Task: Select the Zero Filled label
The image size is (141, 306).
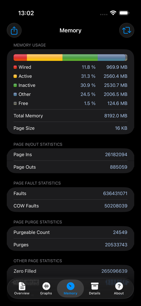Action: [25, 271]
